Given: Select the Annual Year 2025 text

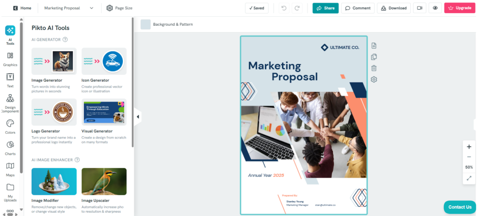Looking at the screenshot, I should 266,175.
